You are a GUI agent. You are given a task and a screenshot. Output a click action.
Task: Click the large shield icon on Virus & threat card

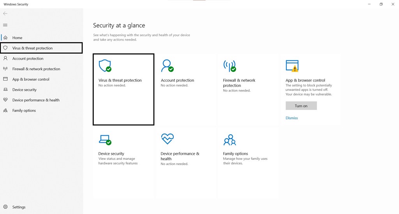(x=105, y=65)
